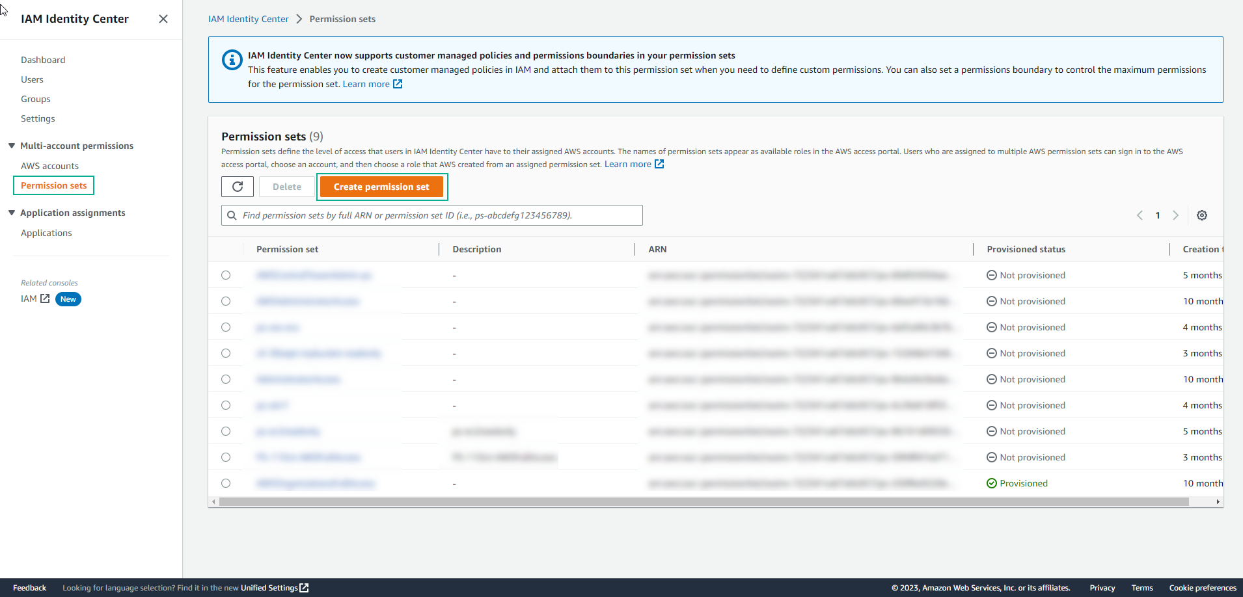
Task: Click Provisioned status text in last row
Action: [x=1024, y=483]
